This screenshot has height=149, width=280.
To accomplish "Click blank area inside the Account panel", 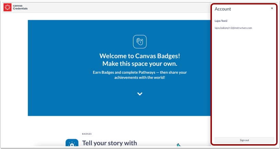I will coord(244,86).
